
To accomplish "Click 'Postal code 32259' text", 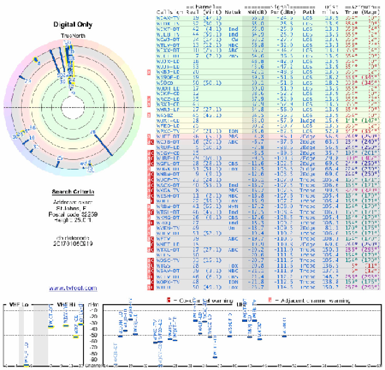I will pyautogui.click(x=73, y=214).
